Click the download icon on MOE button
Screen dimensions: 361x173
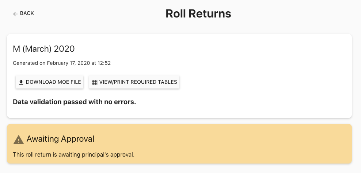point(21,82)
